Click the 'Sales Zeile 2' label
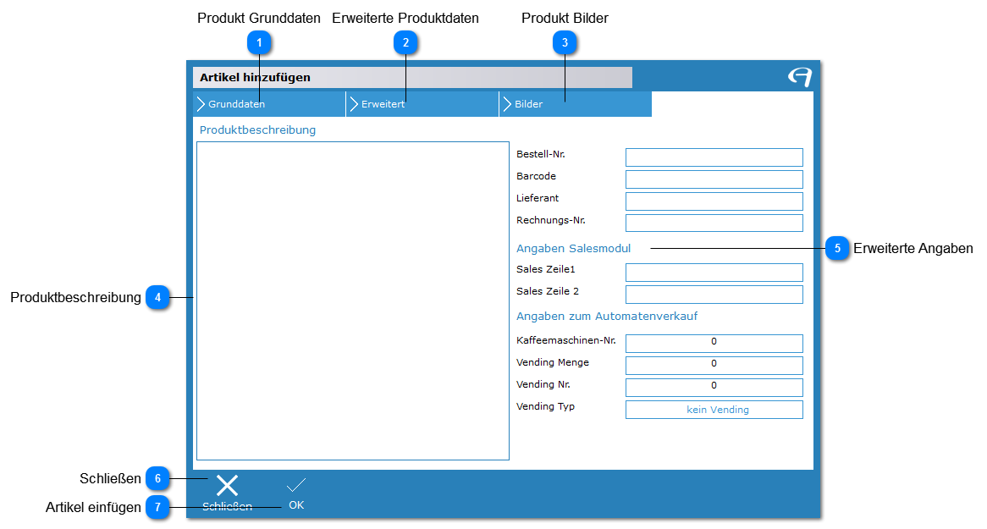 [x=548, y=291]
